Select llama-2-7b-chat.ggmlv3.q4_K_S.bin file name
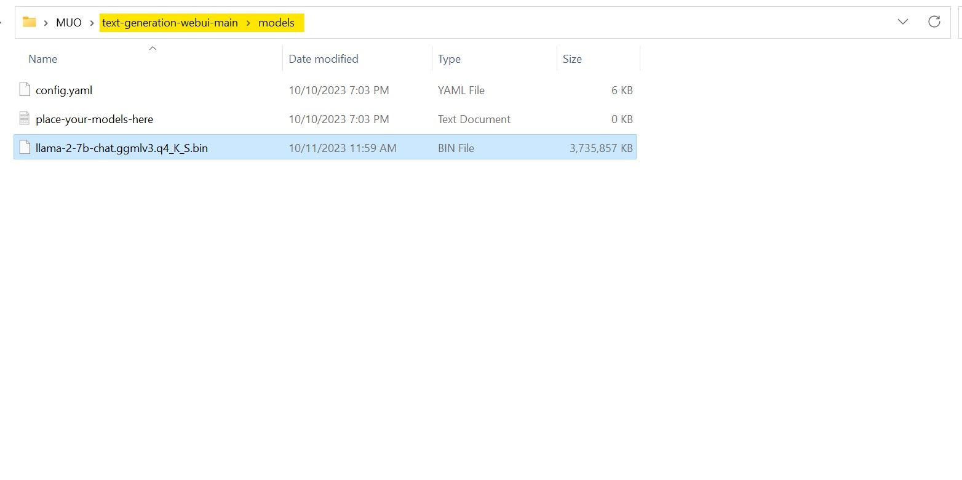 122,148
